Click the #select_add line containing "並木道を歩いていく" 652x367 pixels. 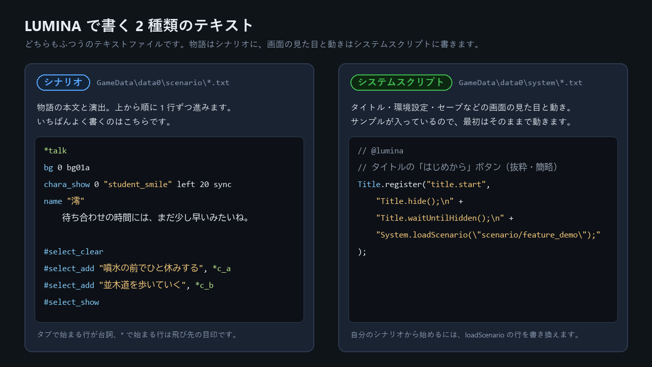[129, 285]
